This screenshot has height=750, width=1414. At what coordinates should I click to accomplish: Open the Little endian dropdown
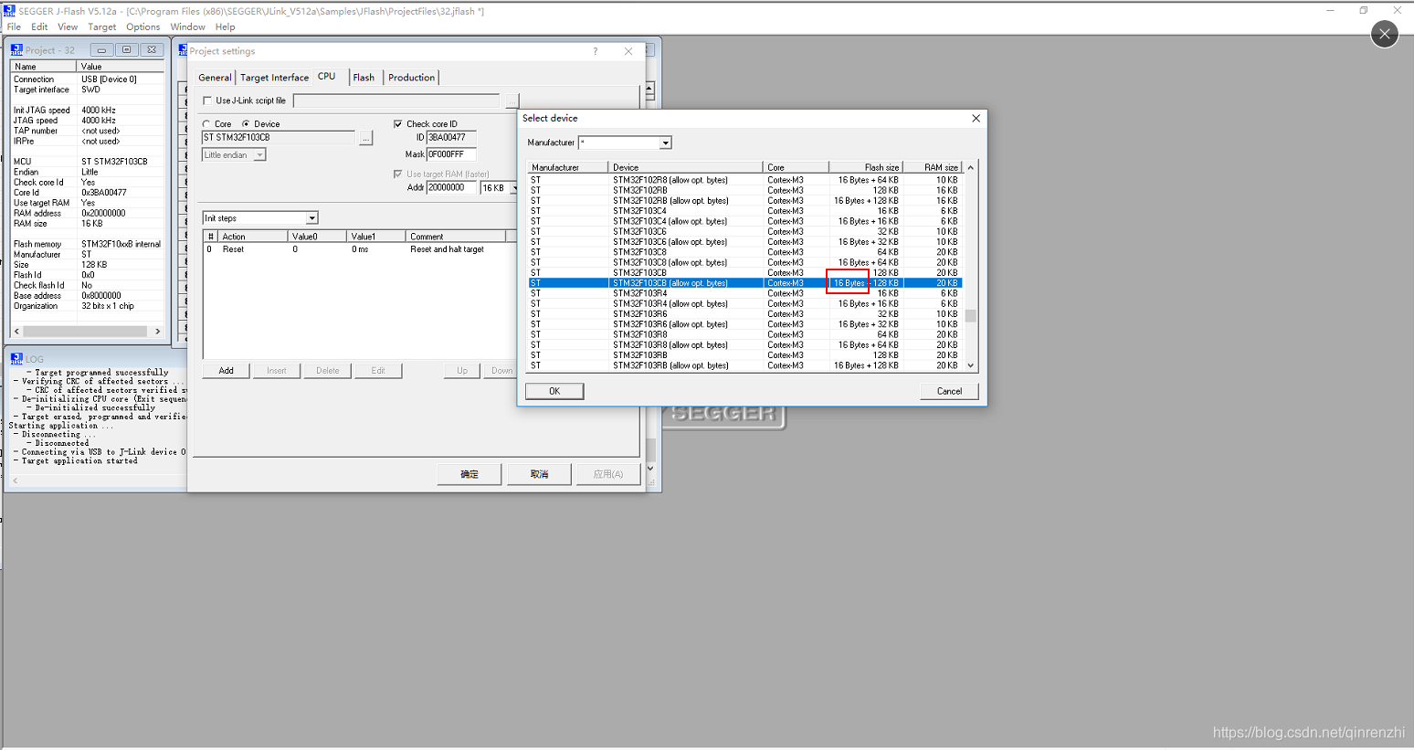click(x=259, y=155)
